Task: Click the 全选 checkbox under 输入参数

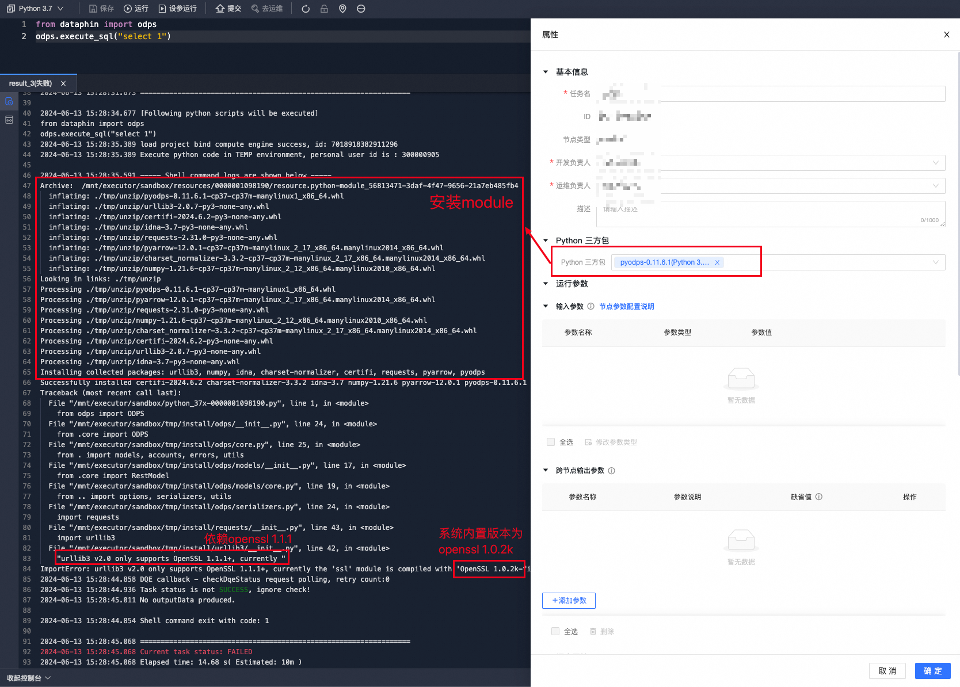Action: tap(551, 442)
